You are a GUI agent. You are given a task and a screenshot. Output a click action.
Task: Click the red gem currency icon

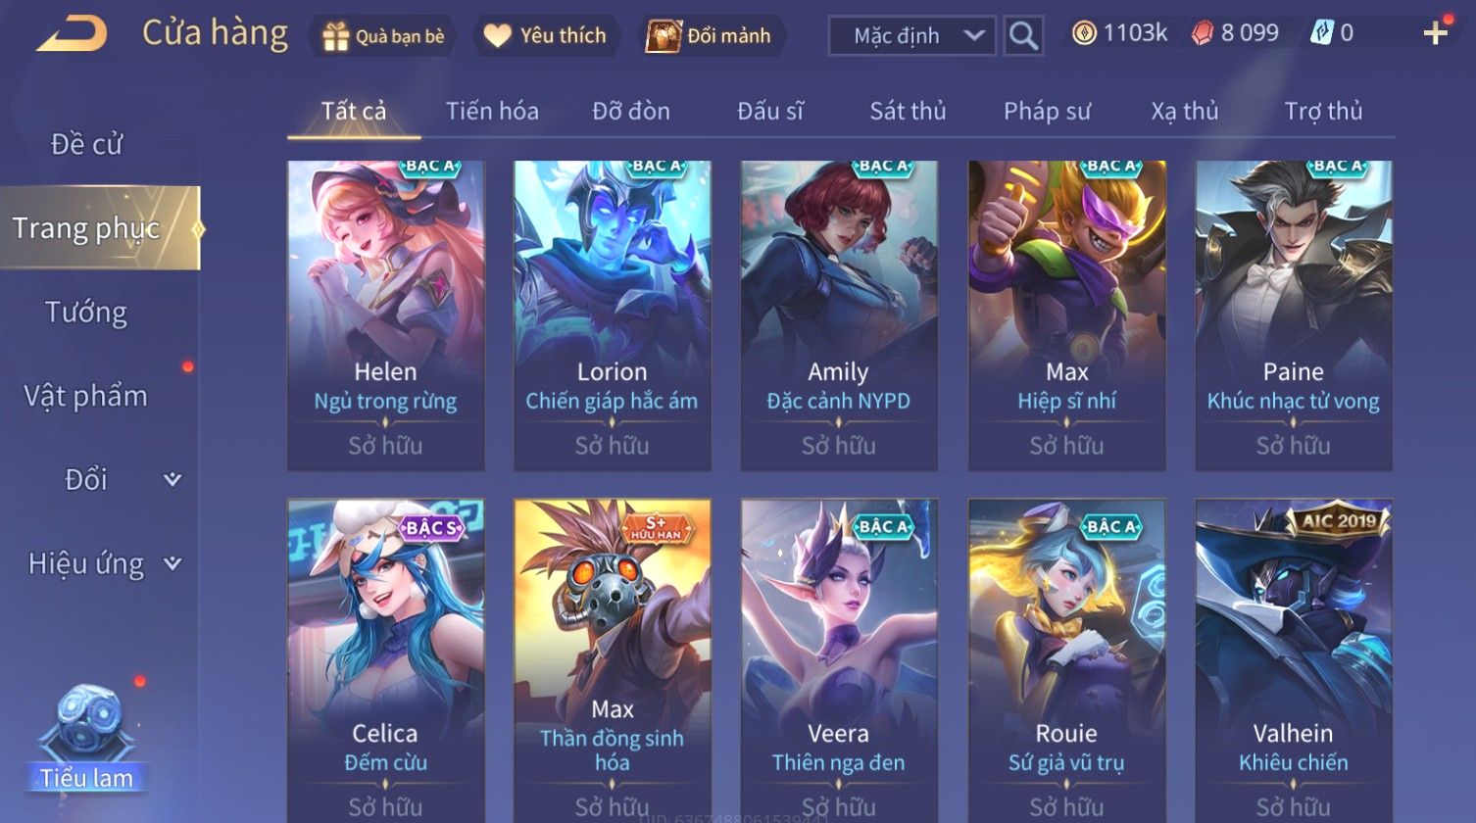tap(1202, 34)
